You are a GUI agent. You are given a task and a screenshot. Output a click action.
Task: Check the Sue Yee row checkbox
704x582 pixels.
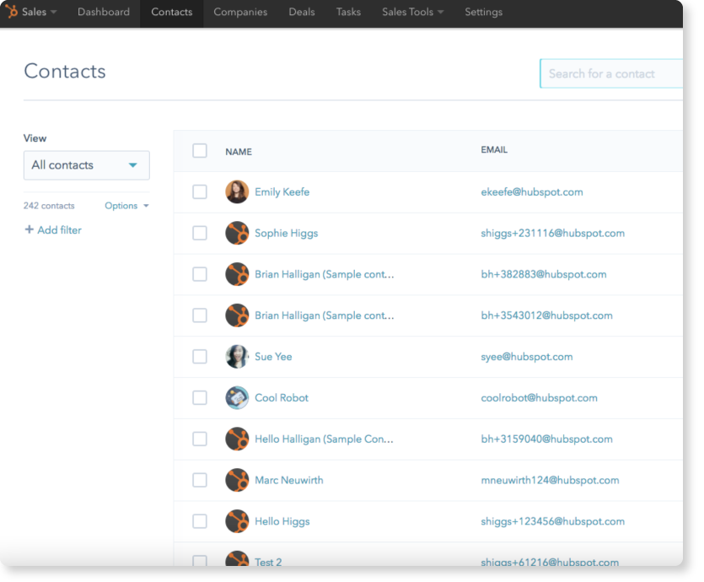(200, 357)
